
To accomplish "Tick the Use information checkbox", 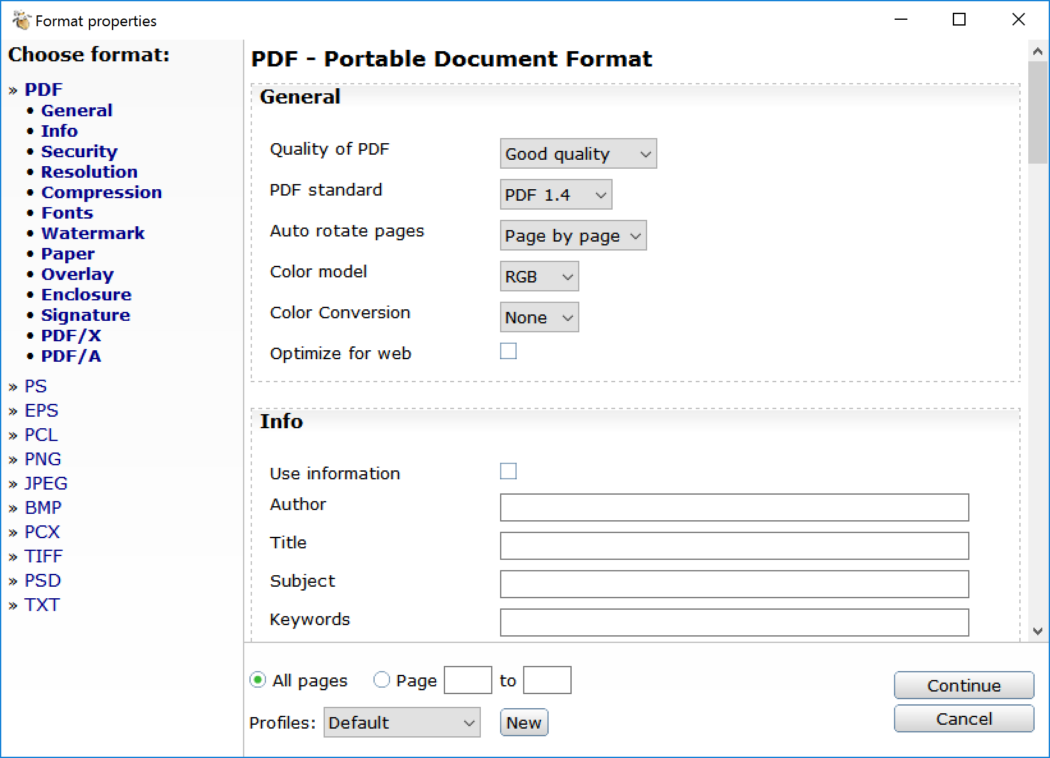I will [508, 472].
